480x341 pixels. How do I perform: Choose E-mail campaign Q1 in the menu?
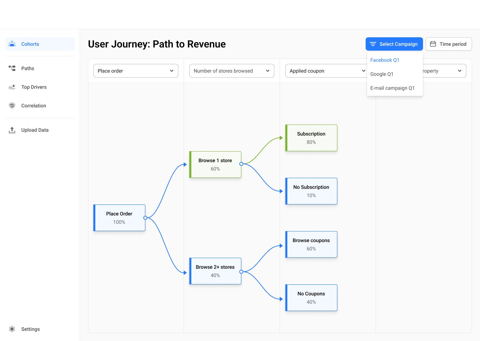(x=392, y=88)
